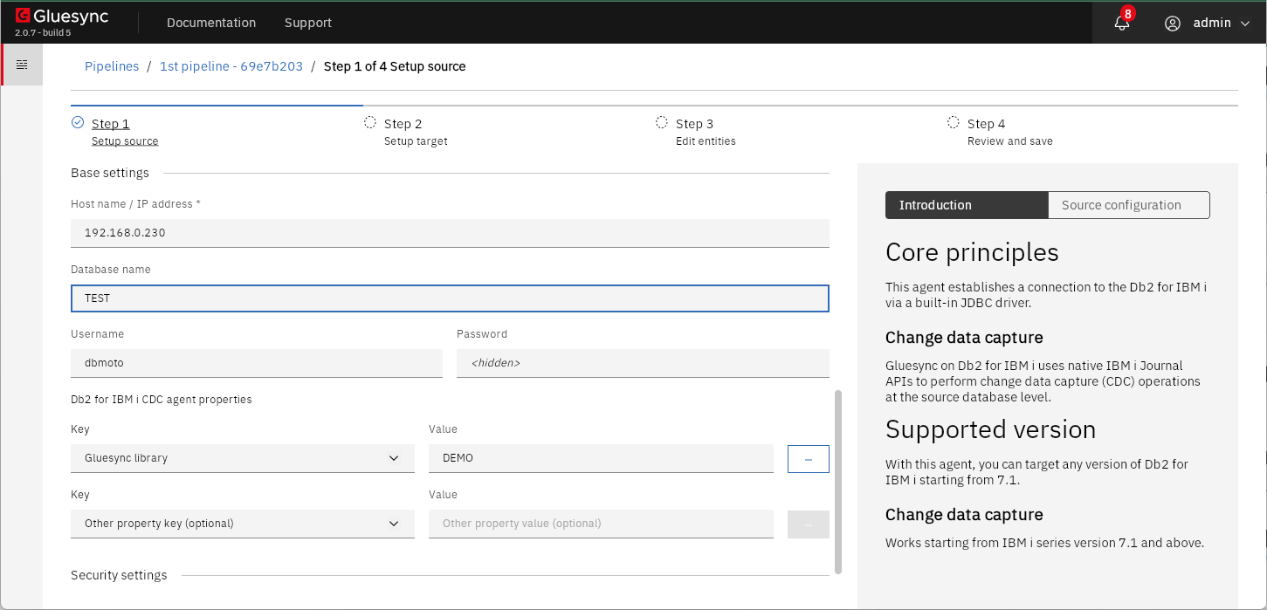Screen dimensions: 1267x610
Task: Click the Gluesync logo
Action: [61, 17]
